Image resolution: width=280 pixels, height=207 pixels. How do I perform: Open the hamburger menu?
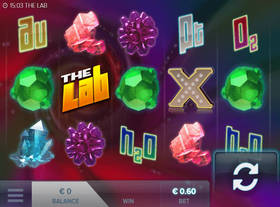(x=16, y=196)
